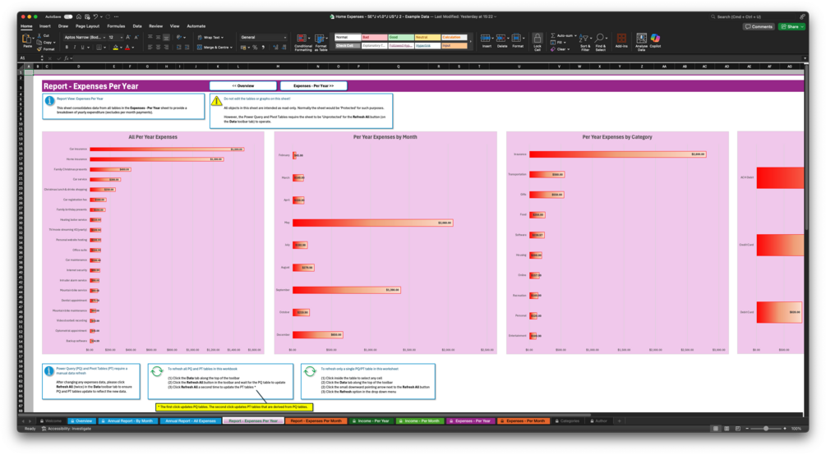Click the Delete cells icon

501,38
